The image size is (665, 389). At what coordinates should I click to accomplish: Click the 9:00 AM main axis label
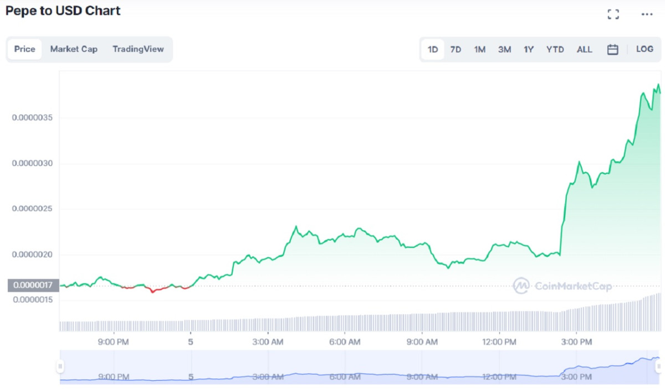422,342
